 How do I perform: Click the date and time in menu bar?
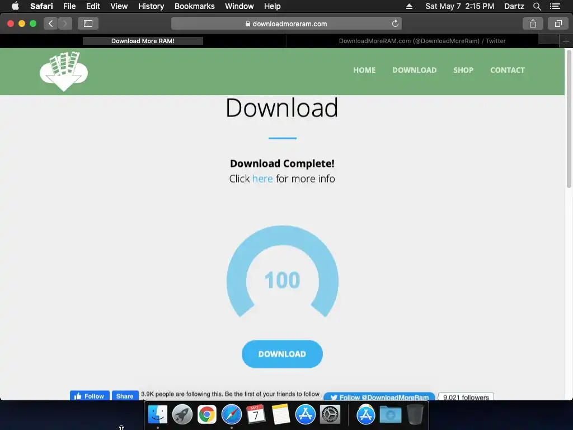460,6
